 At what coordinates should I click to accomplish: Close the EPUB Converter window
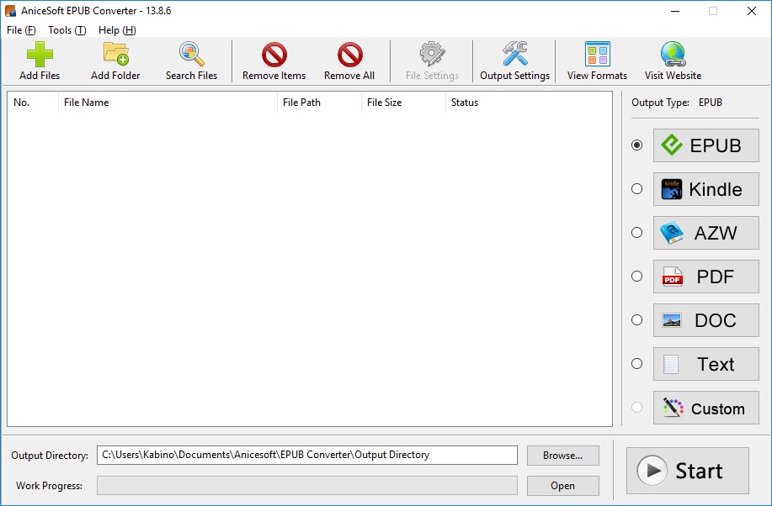751,11
